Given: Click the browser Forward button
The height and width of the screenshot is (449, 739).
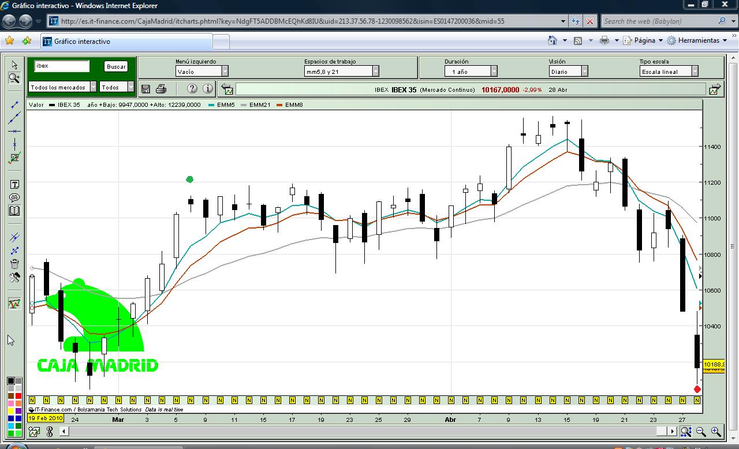Looking at the screenshot, I should pyautogui.click(x=26, y=21).
